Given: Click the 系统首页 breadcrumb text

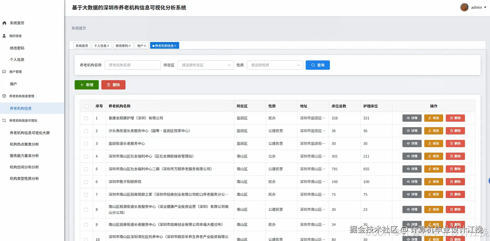Looking at the screenshot, I should (79, 28).
